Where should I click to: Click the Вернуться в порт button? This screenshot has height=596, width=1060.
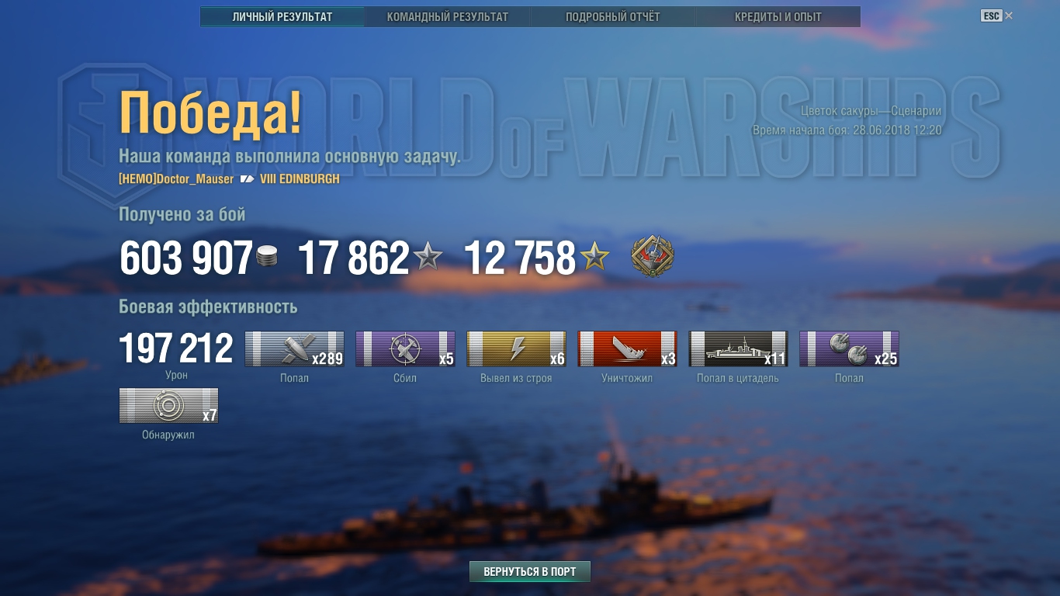point(530,572)
